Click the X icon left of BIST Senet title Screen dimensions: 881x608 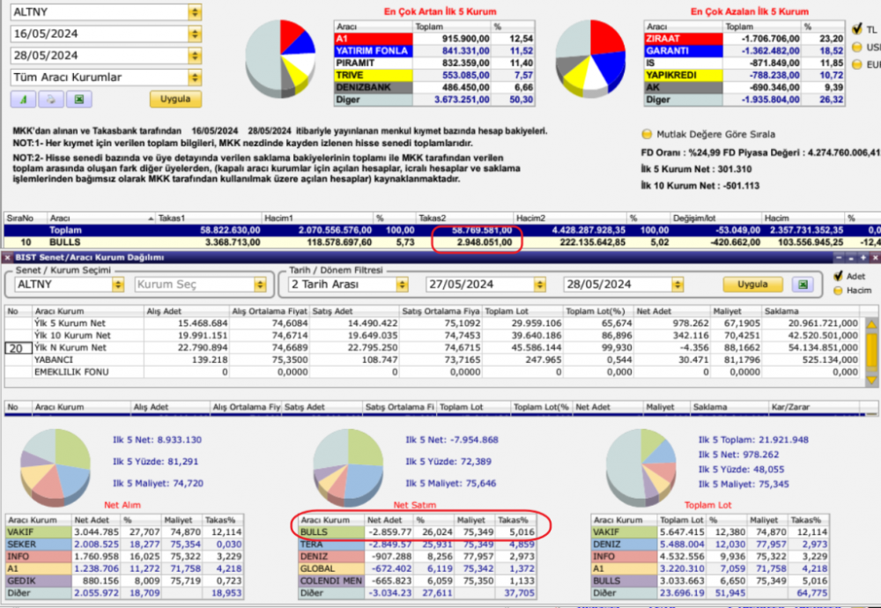[x=7, y=257]
